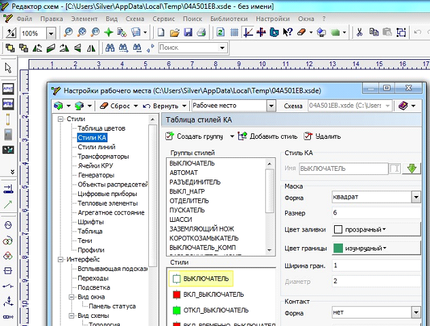The height and width of the screenshot is (326, 430).
Task: Click the Удалить button
Action: (322, 136)
